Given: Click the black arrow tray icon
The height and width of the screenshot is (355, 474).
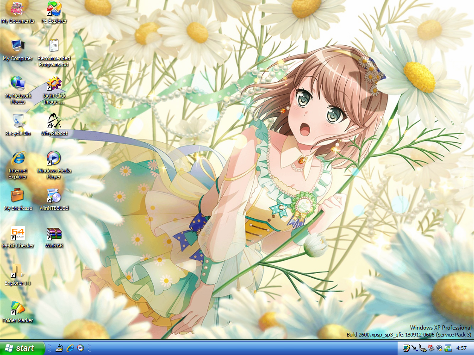Looking at the screenshot, I should [x=414, y=349].
